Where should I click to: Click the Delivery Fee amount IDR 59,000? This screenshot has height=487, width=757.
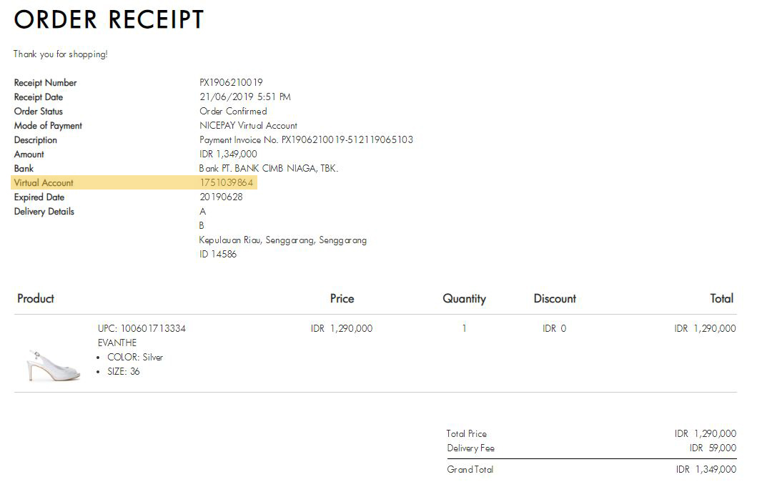pyautogui.click(x=713, y=448)
